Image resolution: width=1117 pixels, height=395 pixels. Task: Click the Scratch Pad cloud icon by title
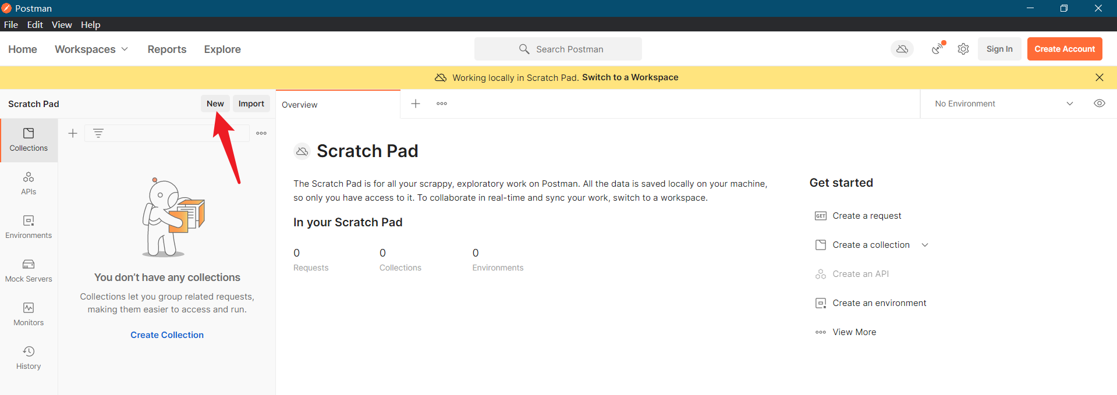(302, 151)
